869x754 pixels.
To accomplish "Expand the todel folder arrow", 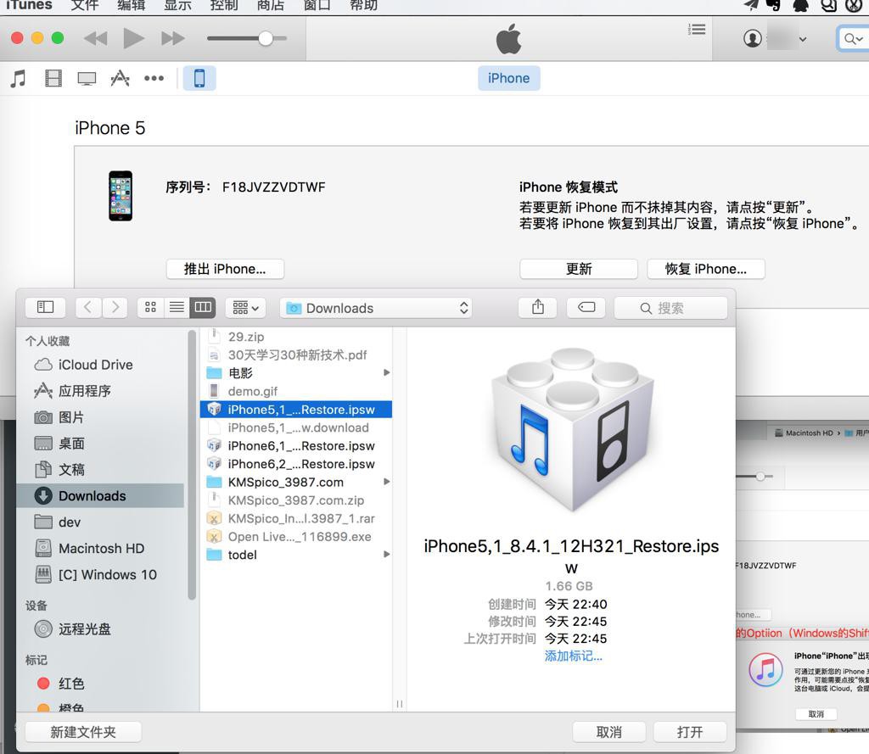I will 386,554.
